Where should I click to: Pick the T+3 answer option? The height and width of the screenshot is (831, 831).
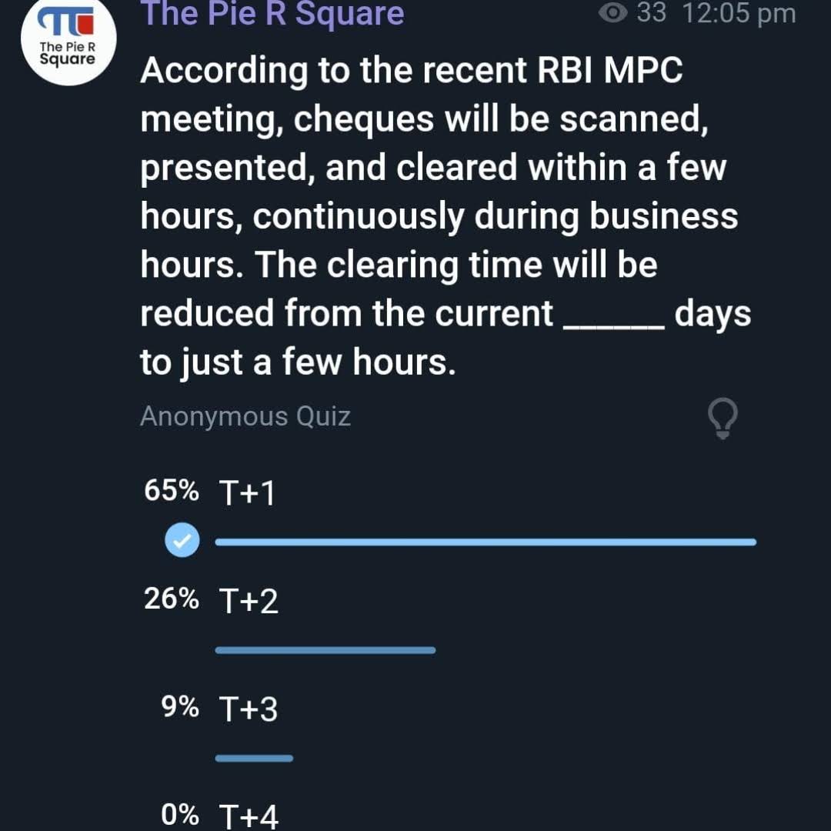[x=249, y=709]
